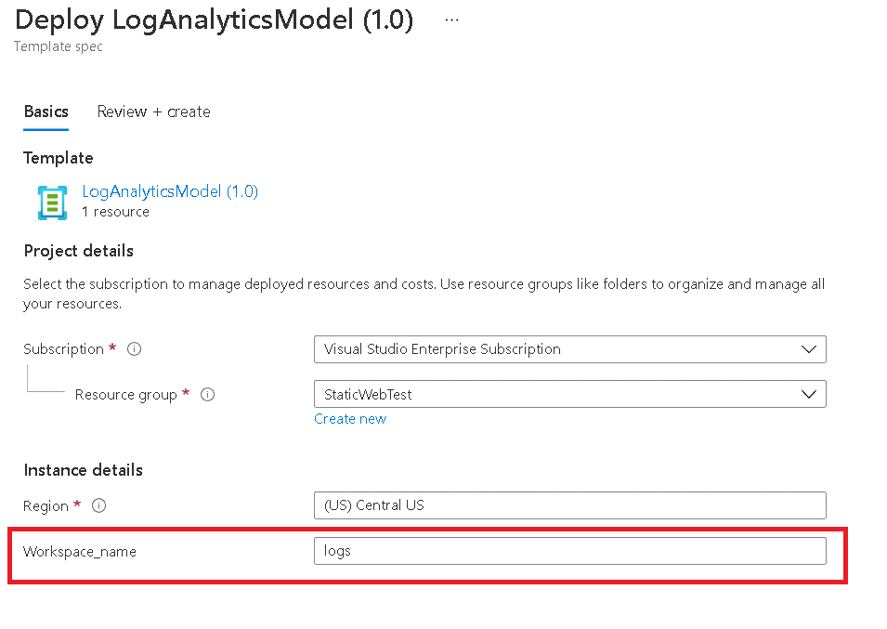Focus the Workspace_name input field
887x629 pixels.
point(569,551)
